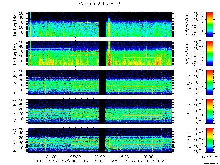Click the Bz spectrogram panel
Screen dimensions: 220x165
(100, 140)
